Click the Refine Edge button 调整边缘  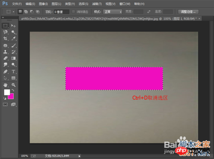tap(188, 12)
